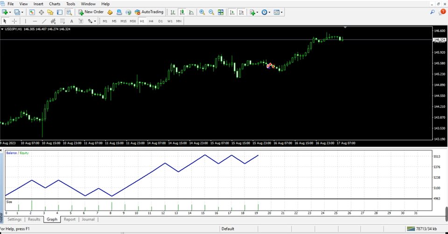Switch to the tester Settings tab
Image resolution: width=448 pixels, height=234 pixels.
14,219
